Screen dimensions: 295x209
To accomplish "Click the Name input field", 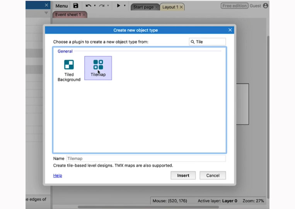I will [x=146, y=158].
